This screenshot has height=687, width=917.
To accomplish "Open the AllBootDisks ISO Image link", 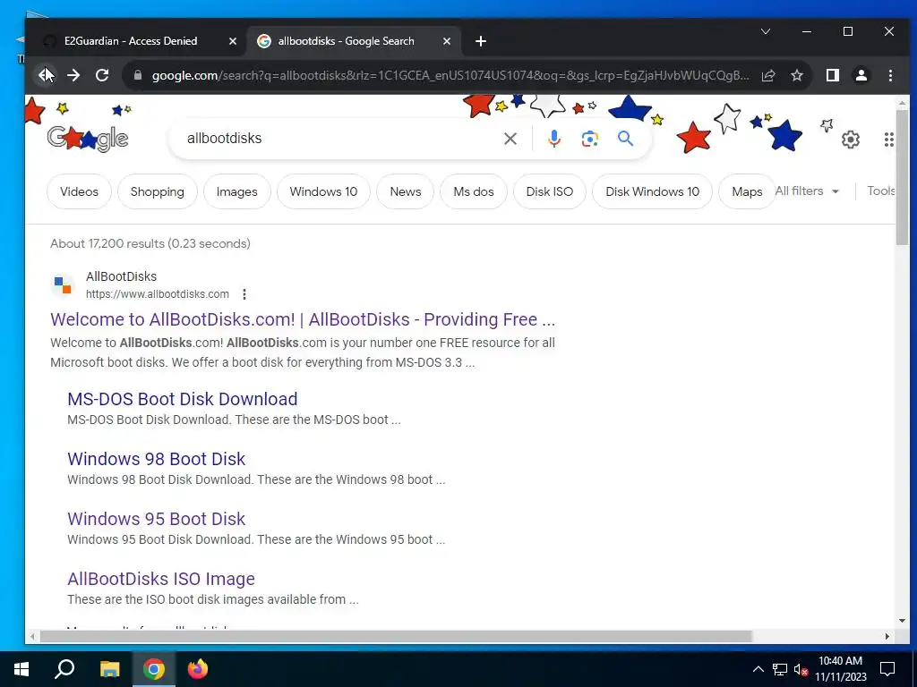I will pyautogui.click(x=161, y=579).
